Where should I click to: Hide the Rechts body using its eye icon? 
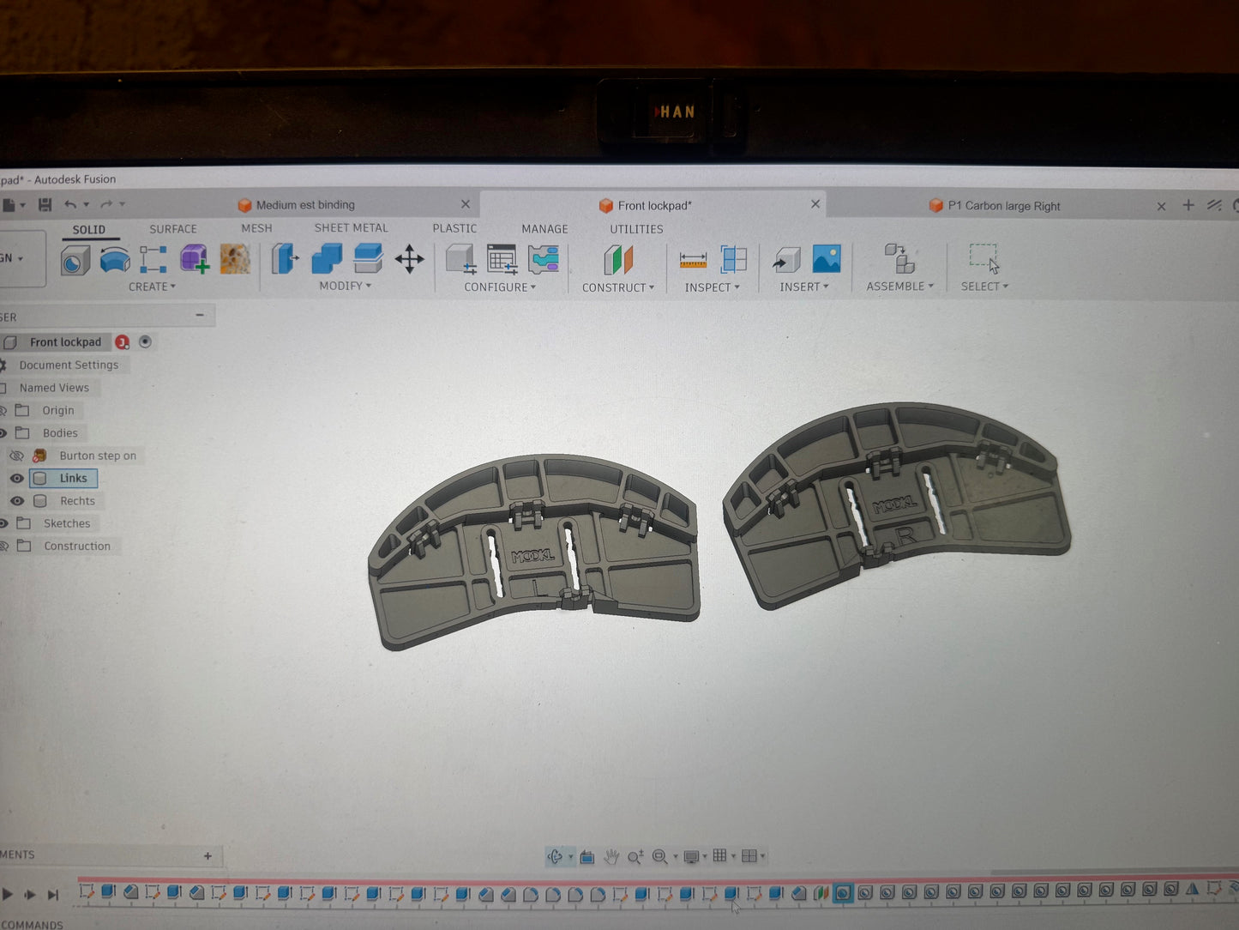(x=16, y=500)
